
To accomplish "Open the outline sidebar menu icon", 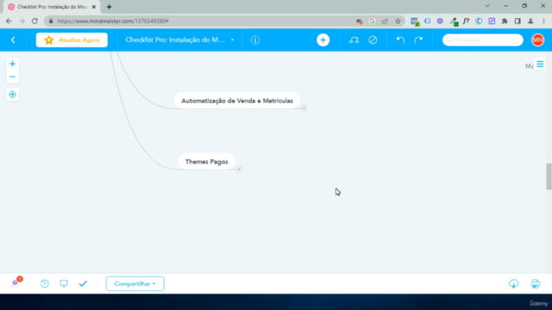I will [x=540, y=65].
